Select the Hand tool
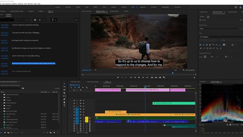Screen dimensions: 243x137 pos(64,102)
